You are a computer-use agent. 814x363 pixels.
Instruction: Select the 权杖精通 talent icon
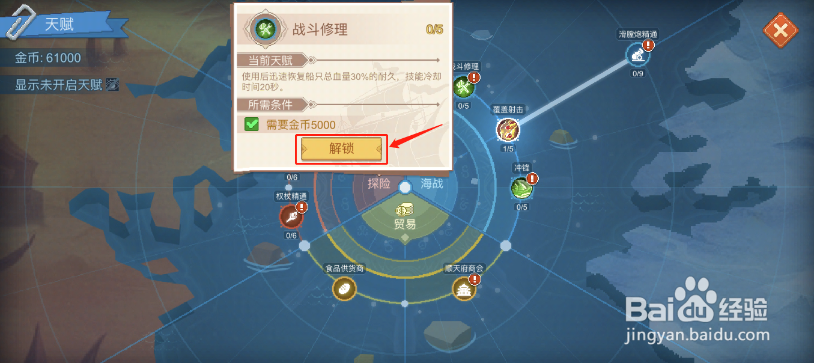coord(291,217)
